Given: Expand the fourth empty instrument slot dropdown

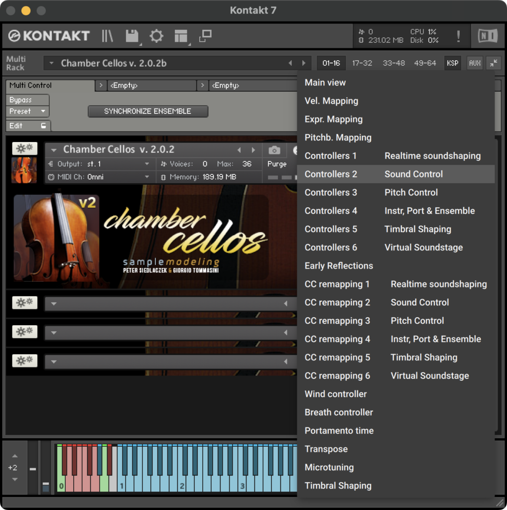Looking at the screenshot, I should coord(54,362).
